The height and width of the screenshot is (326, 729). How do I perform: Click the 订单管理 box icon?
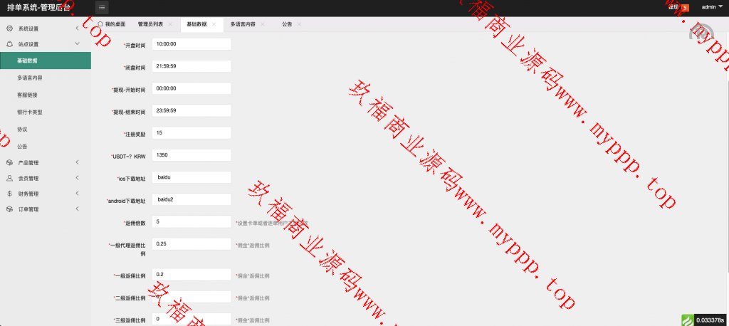pos(9,209)
